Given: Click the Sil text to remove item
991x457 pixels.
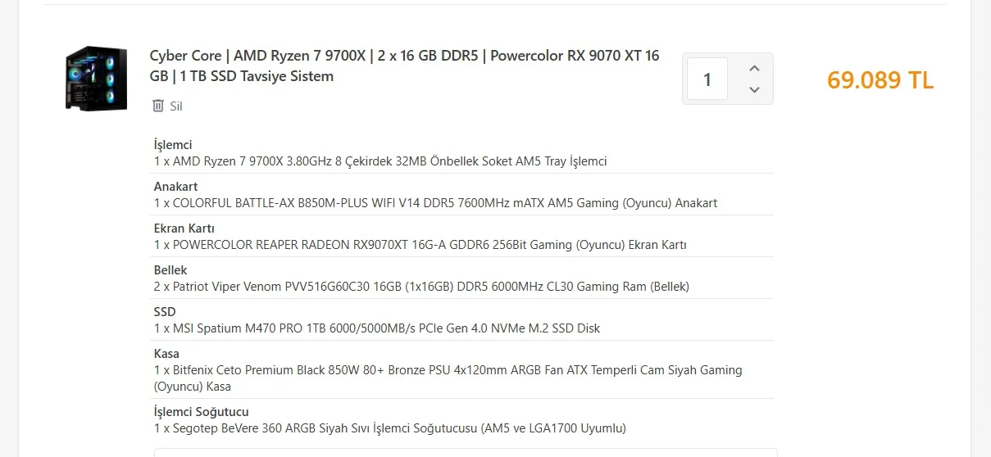Looking at the screenshot, I should tap(176, 106).
